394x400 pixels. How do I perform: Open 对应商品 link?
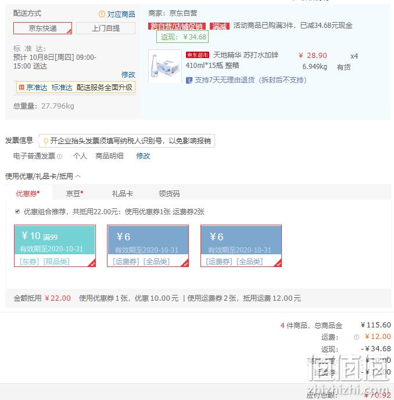(121, 14)
